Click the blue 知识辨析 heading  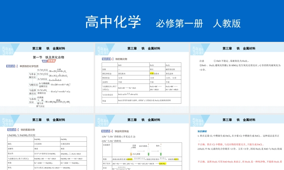[202, 131]
